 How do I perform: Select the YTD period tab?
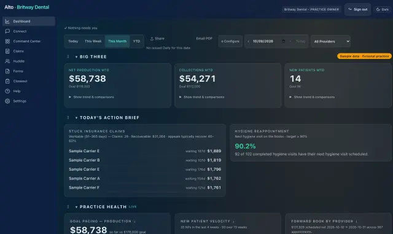[x=136, y=41]
